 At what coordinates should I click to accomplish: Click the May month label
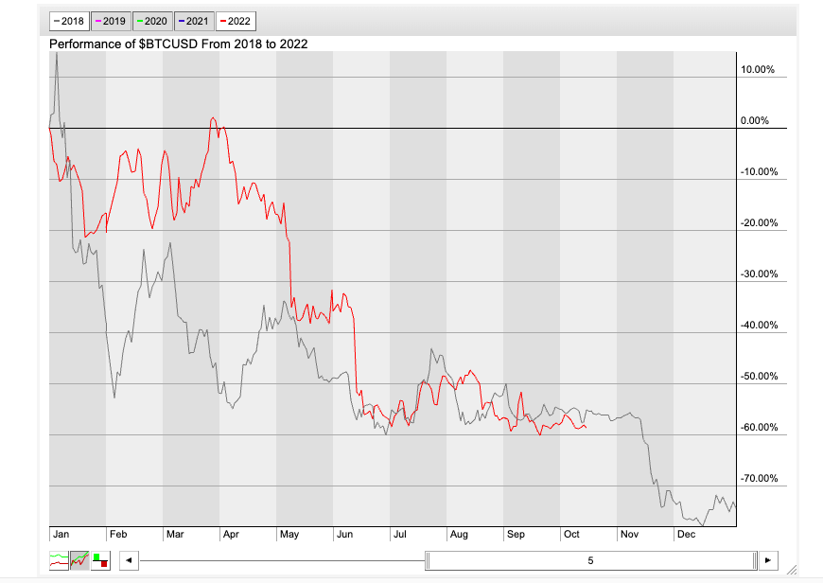tap(289, 534)
